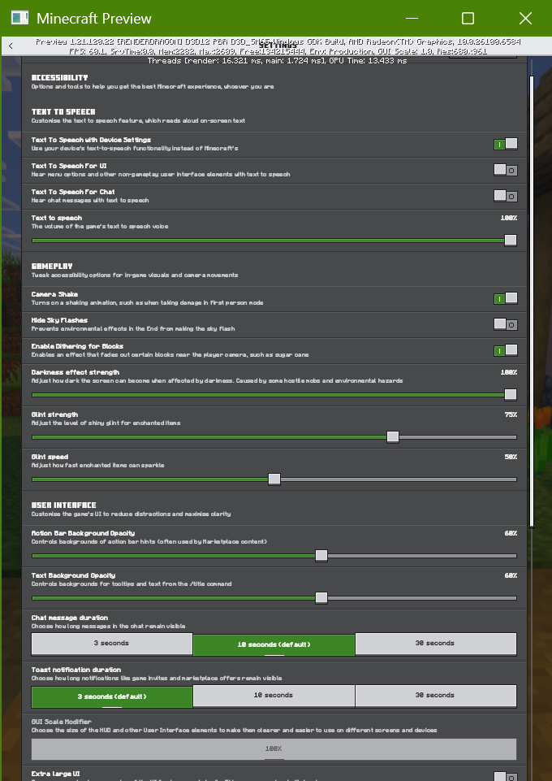Click the Darkness effect strength slider handle
The image size is (552, 781).
511,395
